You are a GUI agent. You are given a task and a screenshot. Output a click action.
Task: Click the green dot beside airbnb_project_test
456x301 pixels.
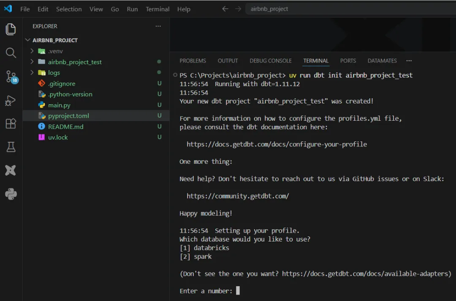(x=159, y=62)
